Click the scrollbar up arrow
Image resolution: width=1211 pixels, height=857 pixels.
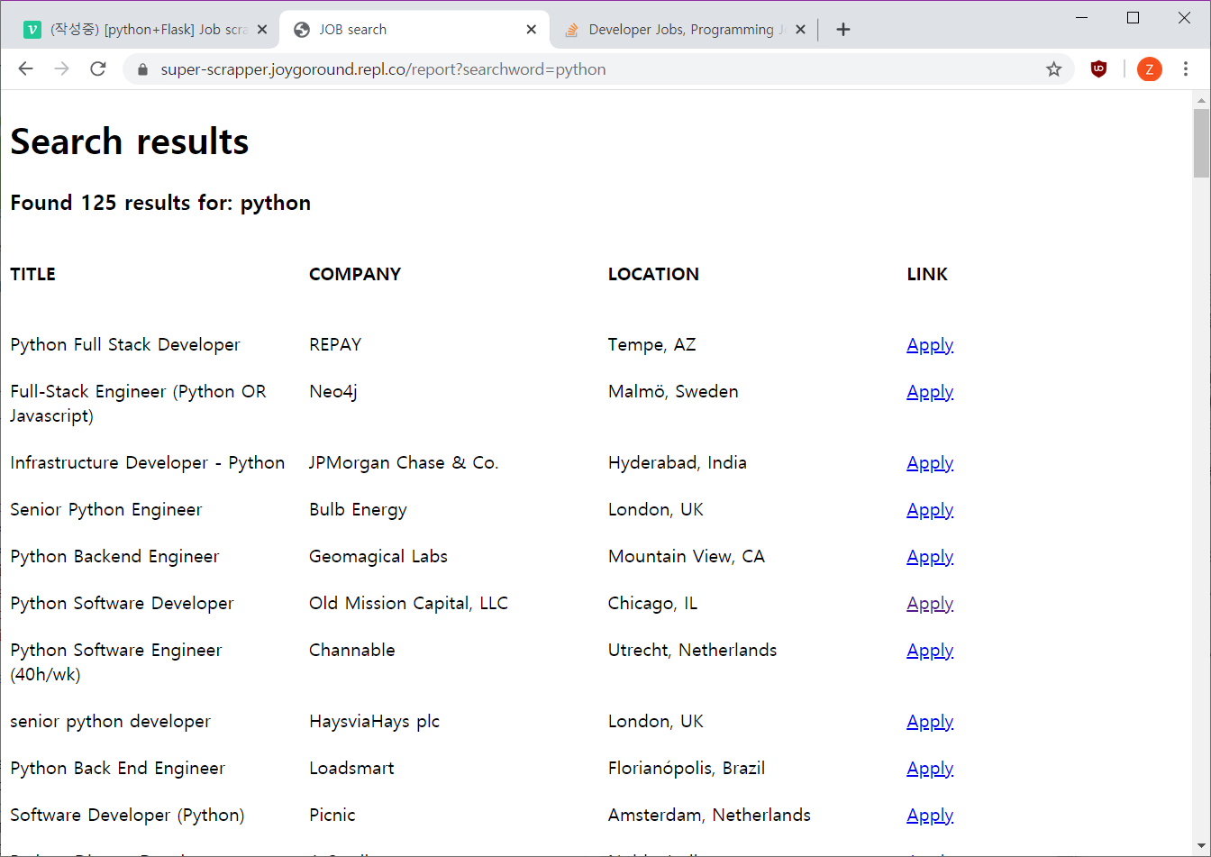click(1201, 99)
